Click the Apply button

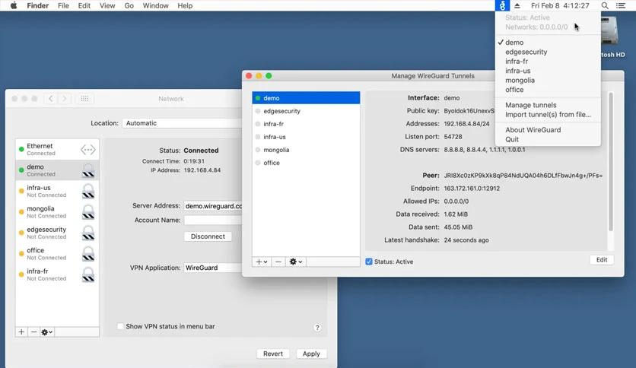pos(311,354)
